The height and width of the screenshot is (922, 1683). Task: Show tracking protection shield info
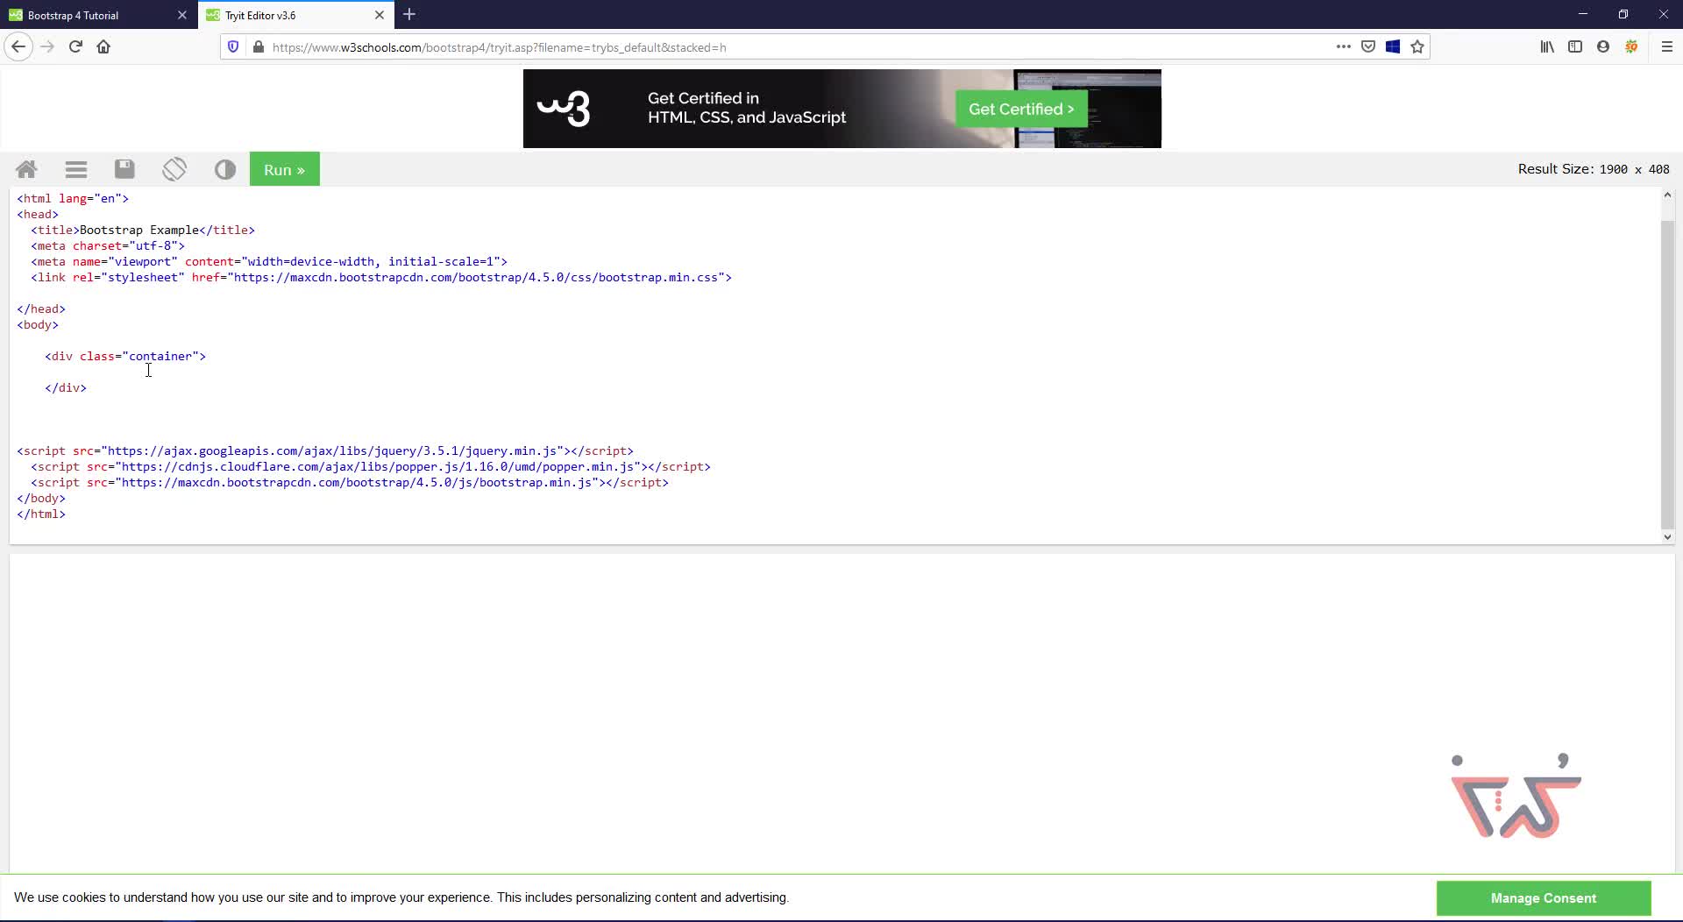click(233, 47)
